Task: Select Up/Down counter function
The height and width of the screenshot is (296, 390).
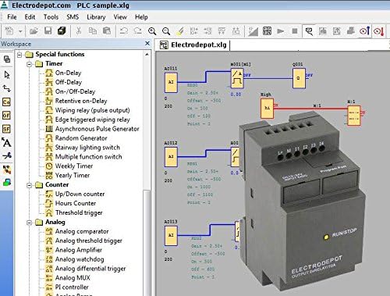Action: coord(80,194)
